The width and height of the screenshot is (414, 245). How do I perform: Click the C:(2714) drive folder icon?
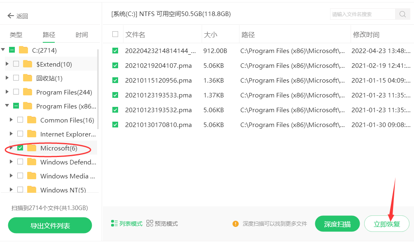click(x=23, y=50)
